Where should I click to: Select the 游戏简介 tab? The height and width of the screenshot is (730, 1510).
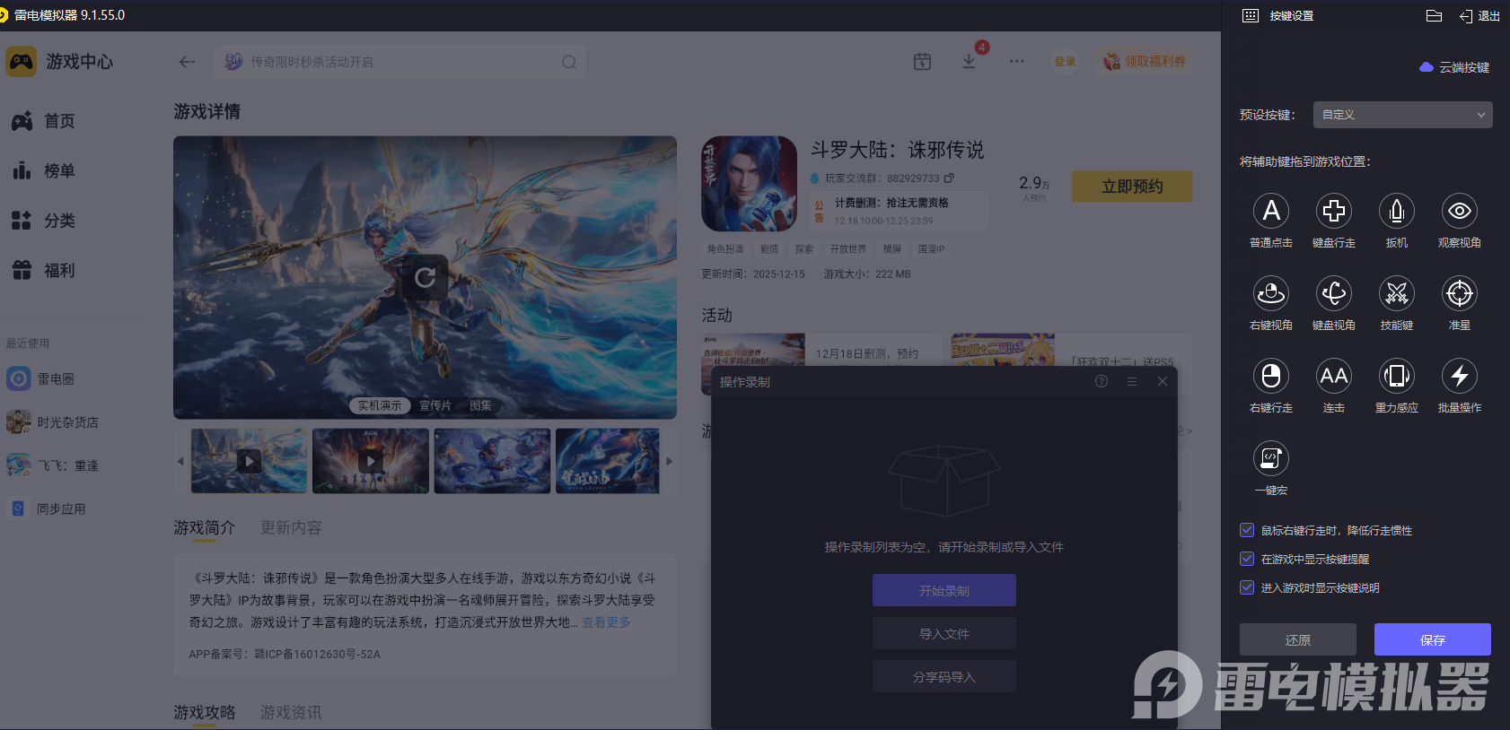[x=204, y=527]
